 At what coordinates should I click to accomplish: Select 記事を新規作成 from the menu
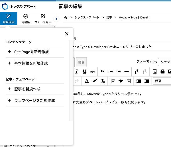27,89
